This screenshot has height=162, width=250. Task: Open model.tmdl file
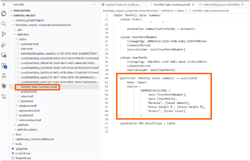point(26,115)
